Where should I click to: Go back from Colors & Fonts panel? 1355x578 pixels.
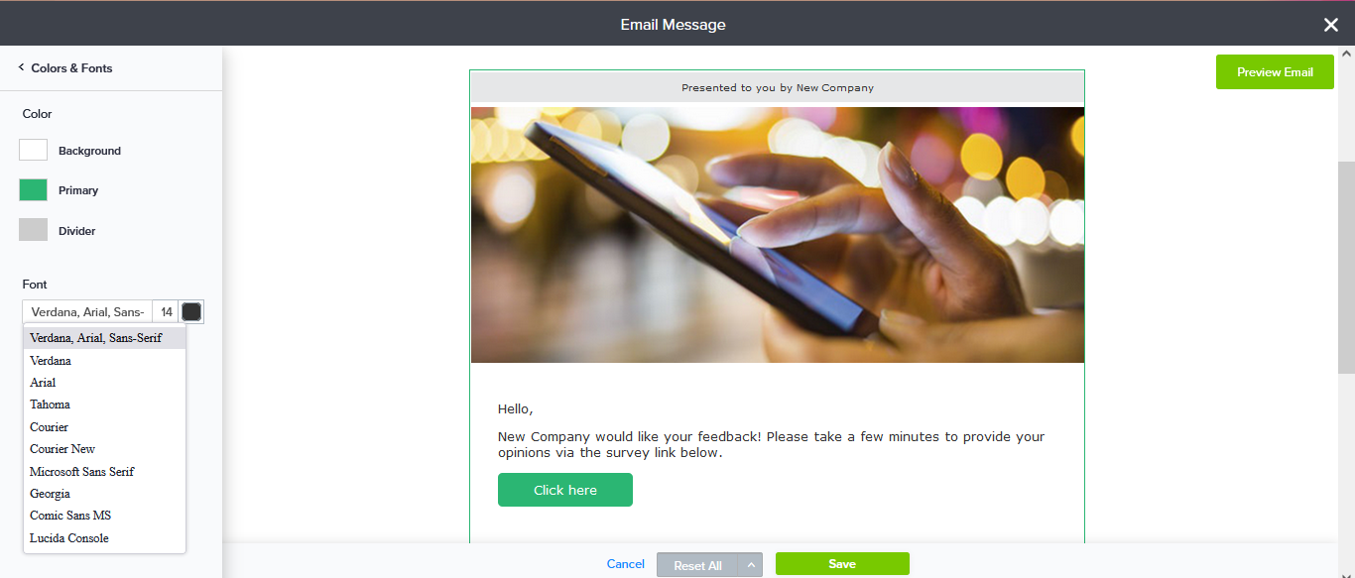click(x=22, y=67)
